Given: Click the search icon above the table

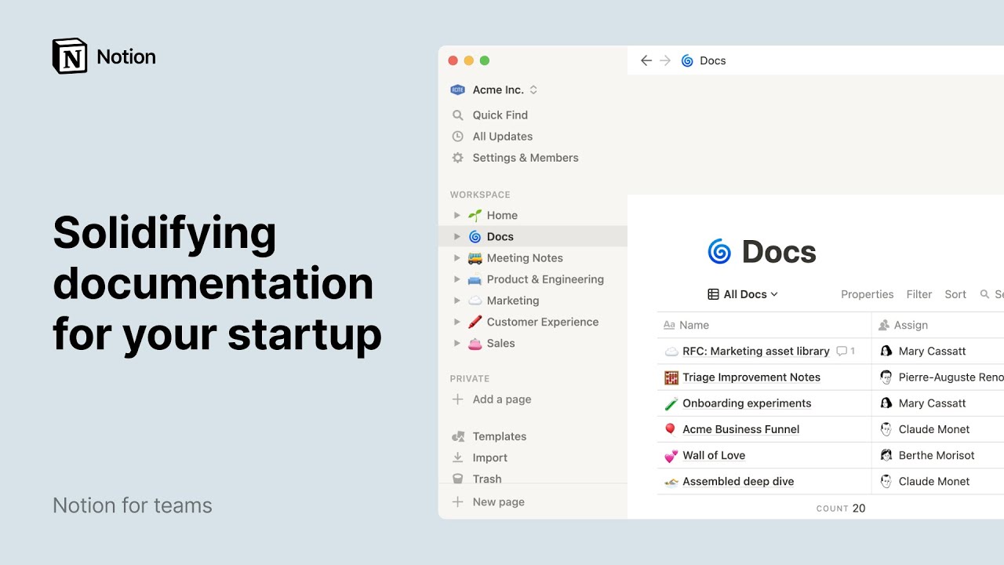Looking at the screenshot, I should point(984,294).
